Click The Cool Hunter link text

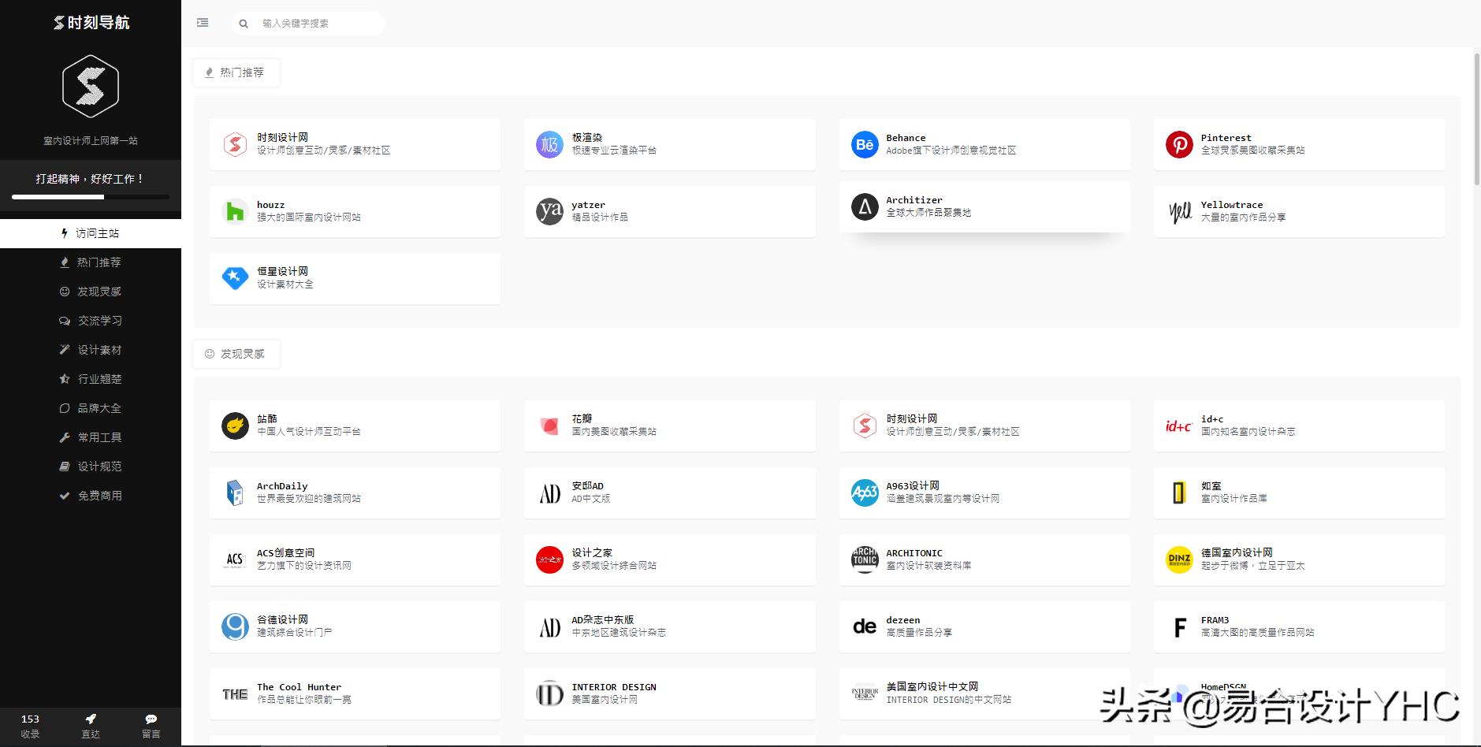(299, 687)
